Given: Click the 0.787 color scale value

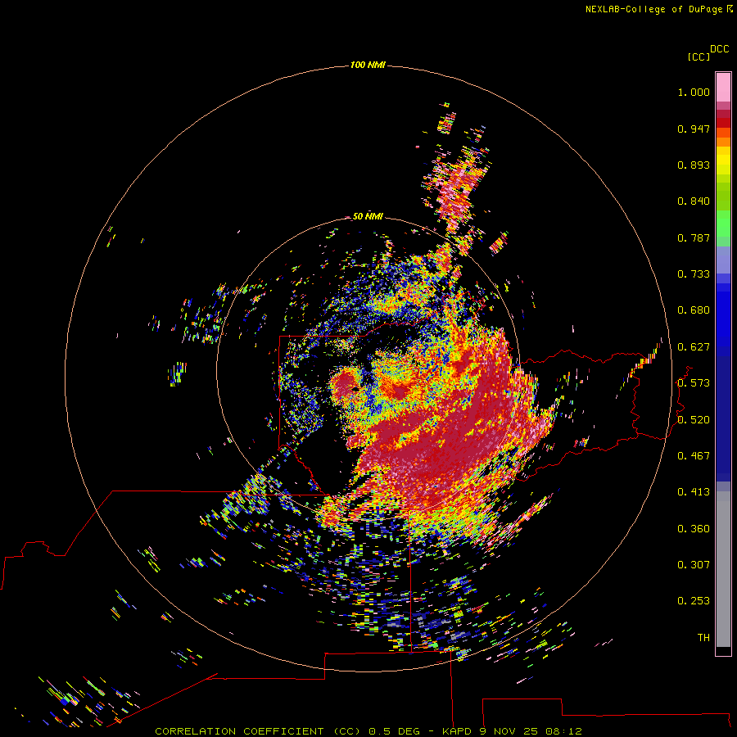Looking at the screenshot, I should pyautogui.click(x=694, y=237).
